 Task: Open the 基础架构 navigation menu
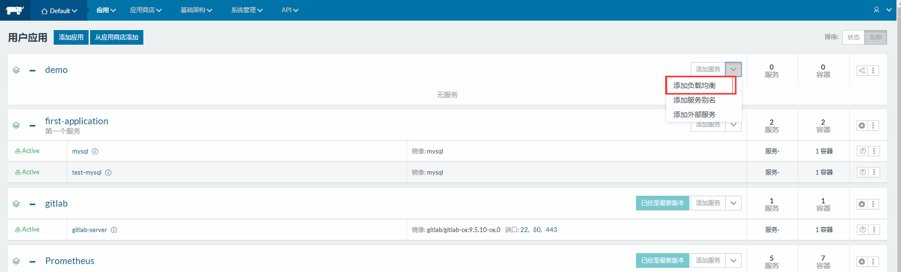click(196, 10)
